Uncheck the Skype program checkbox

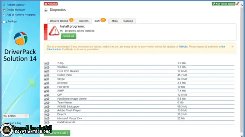point(45,79)
